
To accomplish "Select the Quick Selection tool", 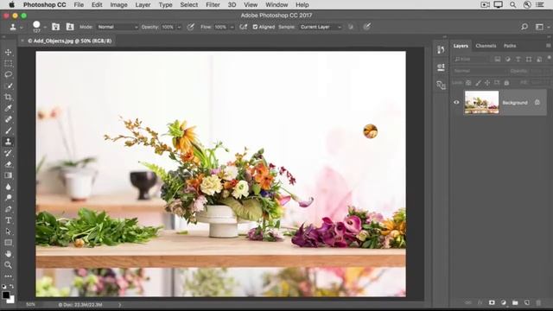I will click(8, 86).
